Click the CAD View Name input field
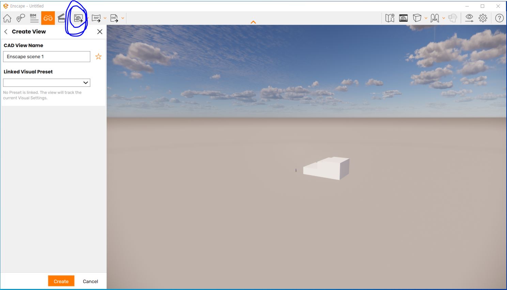The height and width of the screenshot is (290, 507). [x=47, y=57]
